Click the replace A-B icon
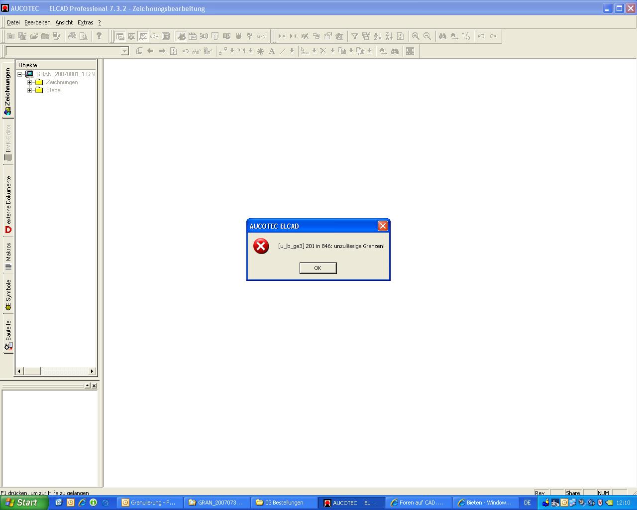The height and width of the screenshot is (510, 637). [x=466, y=36]
